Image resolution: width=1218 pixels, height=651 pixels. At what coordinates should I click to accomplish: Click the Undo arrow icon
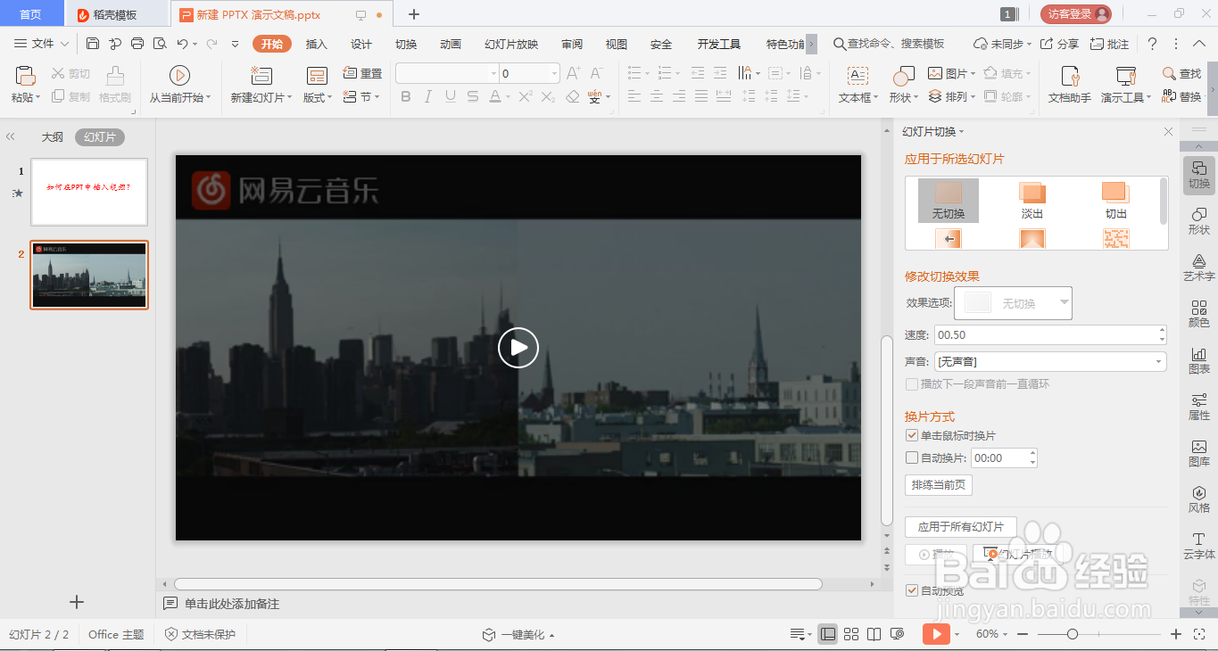[182, 44]
